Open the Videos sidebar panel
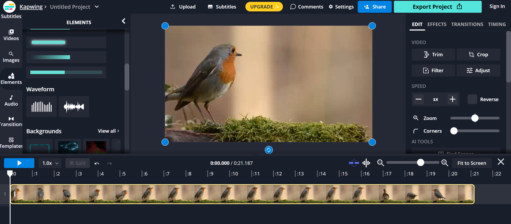 (x=11, y=35)
